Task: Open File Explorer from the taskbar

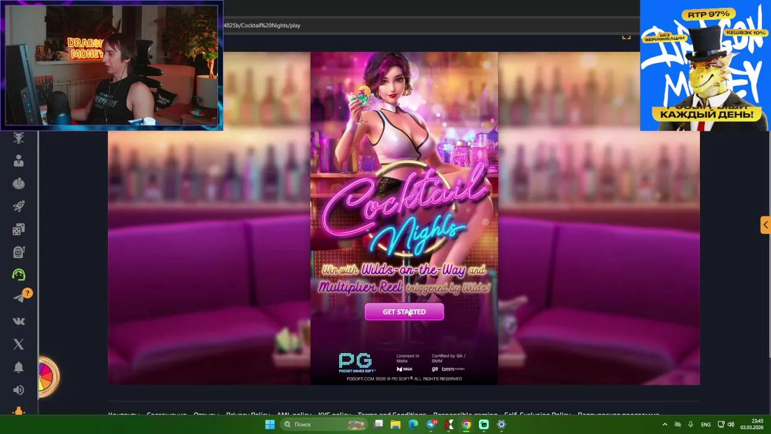Action: click(x=396, y=424)
